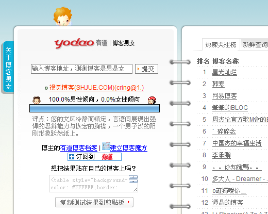Open 有道博客档案 link
This screenshot has height=214, width=268.
point(79,148)
